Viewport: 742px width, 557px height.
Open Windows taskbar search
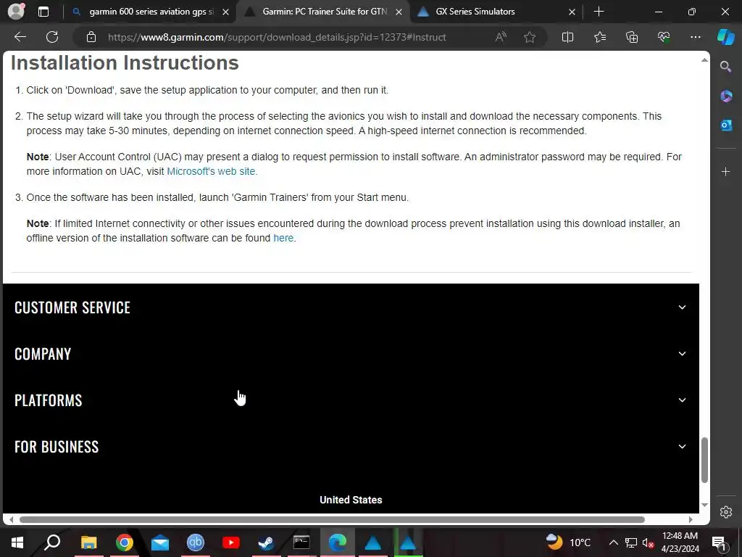click(x=52, y=542)
